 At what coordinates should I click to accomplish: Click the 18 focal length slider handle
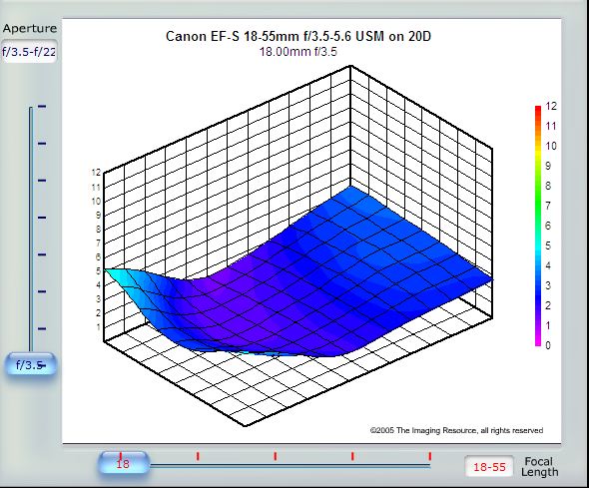[124, 462]
